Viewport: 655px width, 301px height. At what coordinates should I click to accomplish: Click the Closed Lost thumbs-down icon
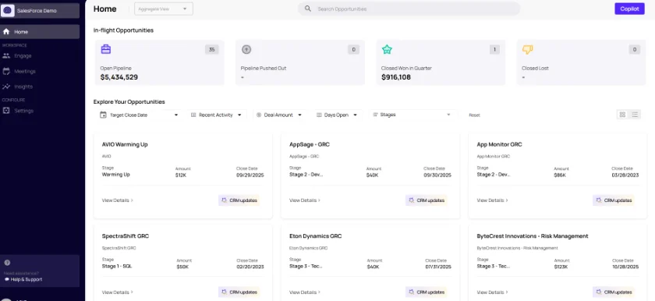528,49
